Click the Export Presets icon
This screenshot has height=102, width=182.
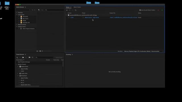tap(32, 58)
